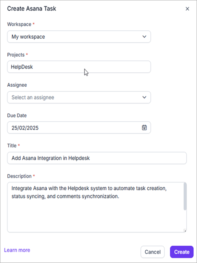Click the Description textarea resize grip

tap(185, 231)
